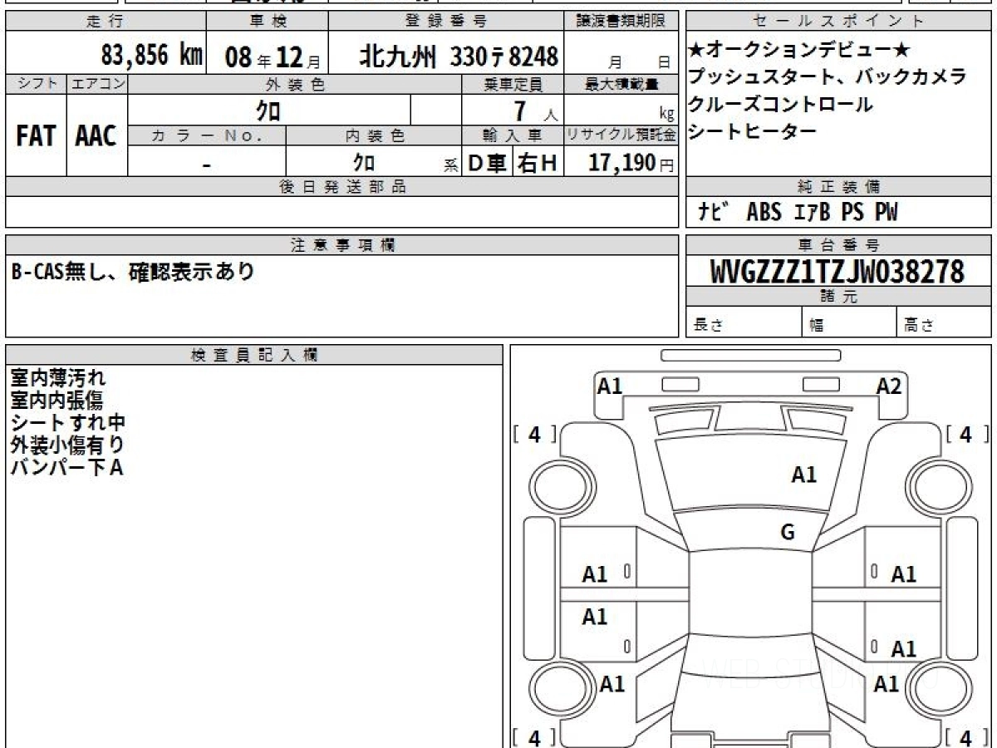The image size is (997, 748).
Task: Select inspector note 外装小傷有り
Action: coord(67,445)
